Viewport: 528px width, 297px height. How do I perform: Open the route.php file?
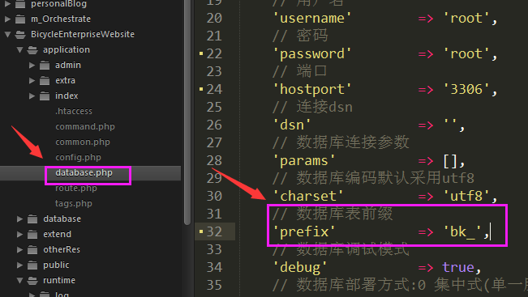76,188
